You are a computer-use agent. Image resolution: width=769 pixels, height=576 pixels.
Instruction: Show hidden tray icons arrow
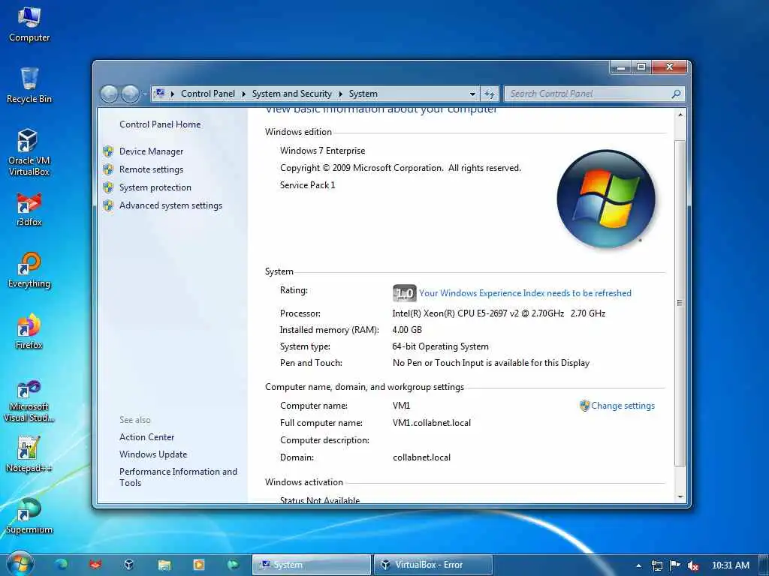pos(638,565)
